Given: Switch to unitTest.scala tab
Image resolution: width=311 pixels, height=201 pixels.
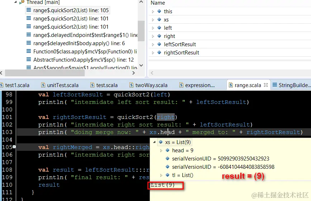Looking at the screenshot, I should tap(60, 85).
